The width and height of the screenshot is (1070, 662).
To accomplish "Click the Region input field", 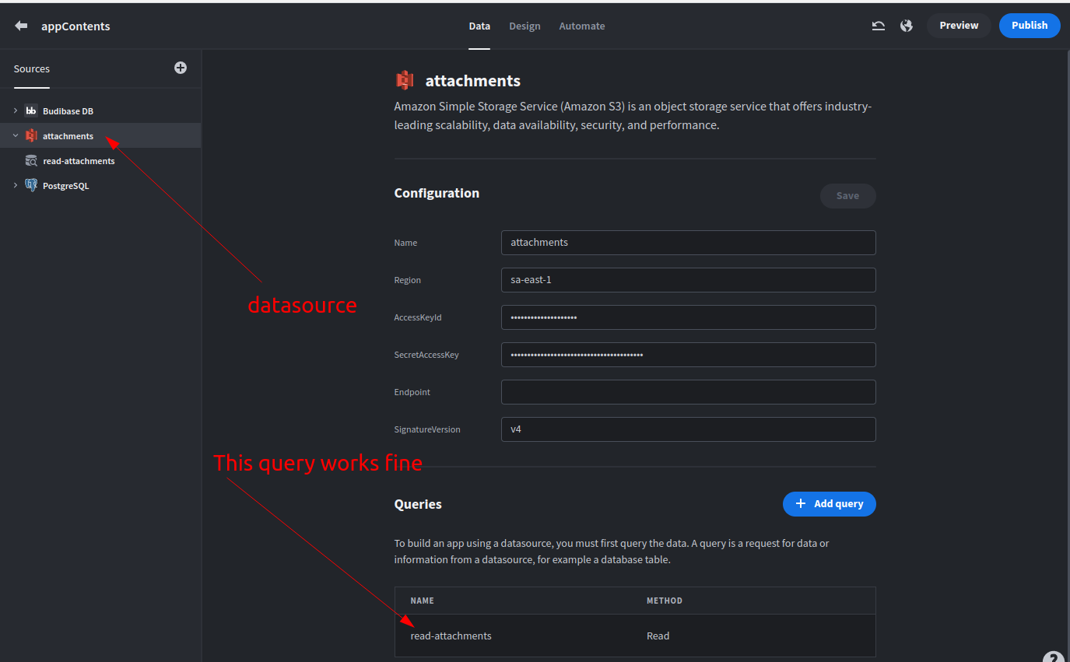I will (688, 279).
